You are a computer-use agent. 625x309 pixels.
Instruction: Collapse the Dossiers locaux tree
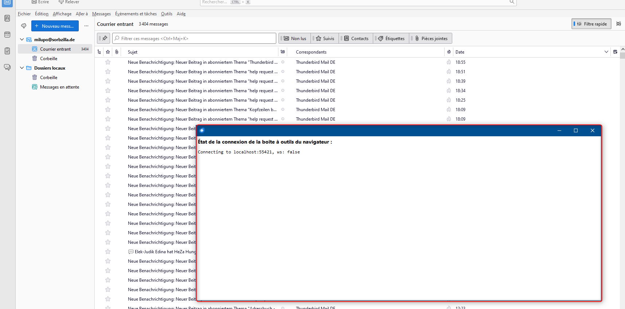click(x=22, y=68)
